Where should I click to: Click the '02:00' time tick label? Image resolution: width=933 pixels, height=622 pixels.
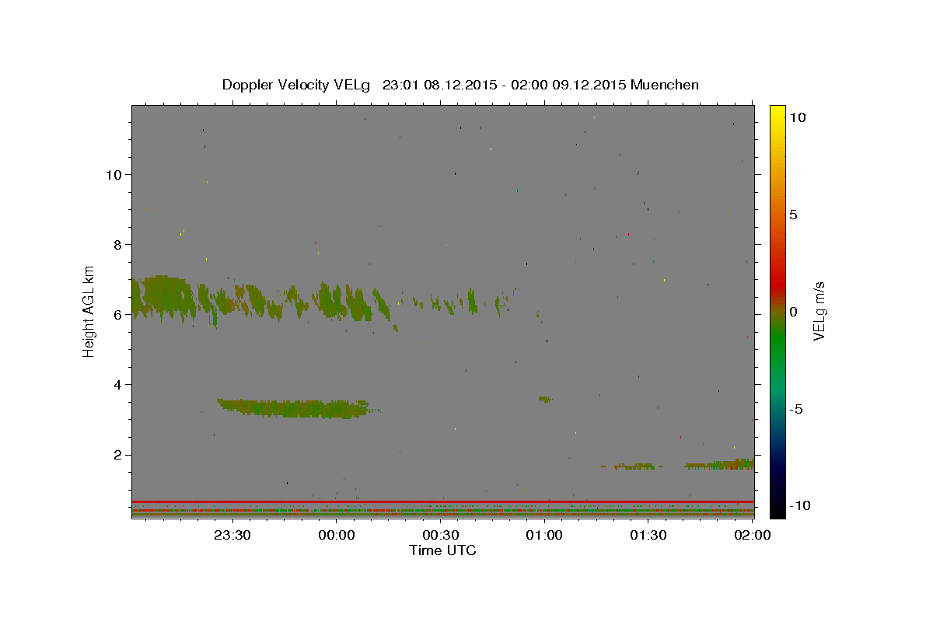(752, 535)
